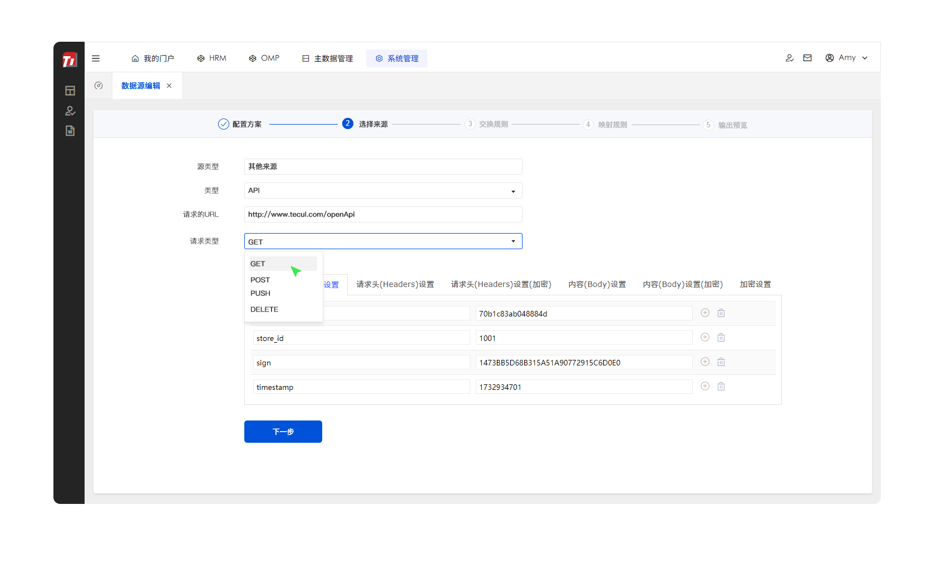
Task: Collapse the 请求类型 GET dropdown
Action: point(383,241)
